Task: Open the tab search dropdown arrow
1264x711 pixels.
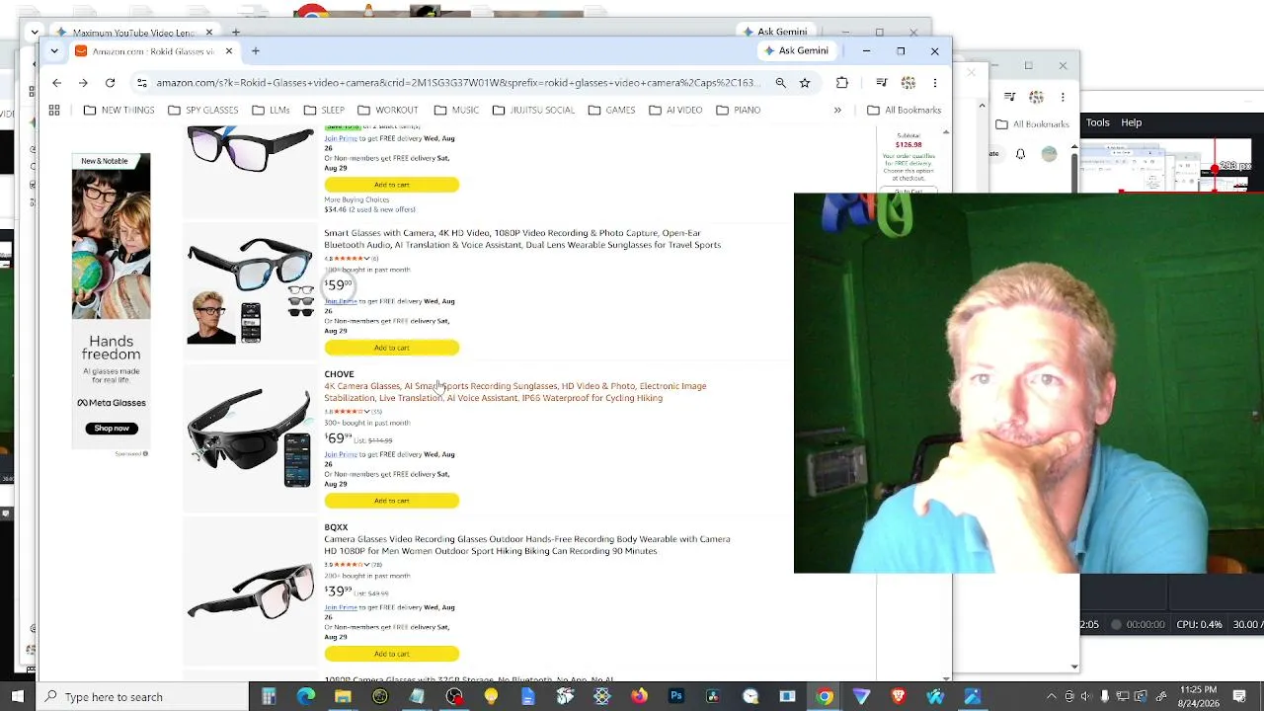Action: click(x=54, y=51)
